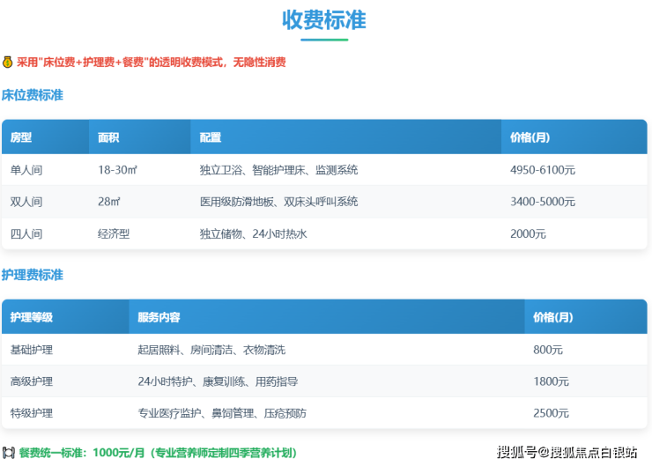The width and height of the screenshot is (652, 466).
Task: Select the 单人间 row label
Action: [x=26, y=170]
